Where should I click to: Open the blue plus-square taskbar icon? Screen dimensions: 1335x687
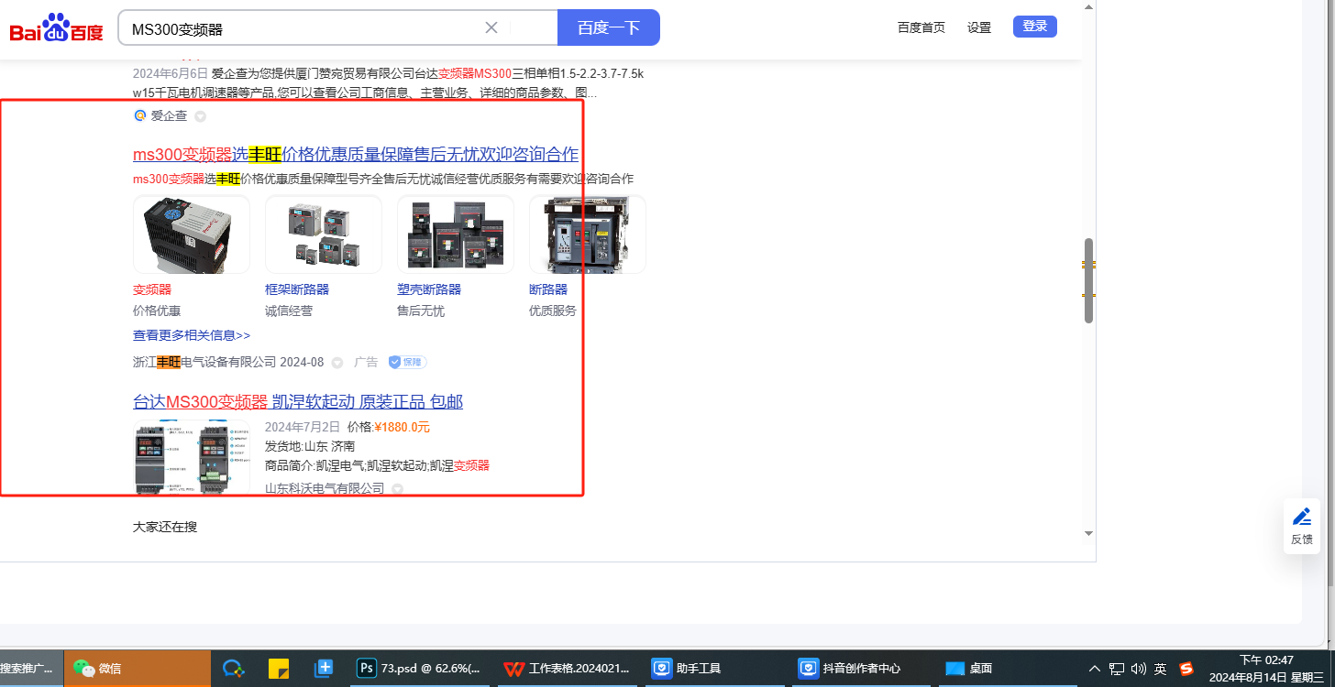[324, 669]
